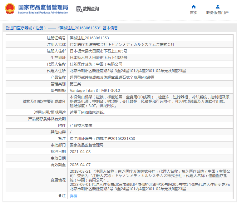This screenshot has width=237, height=203.
Task: Click the 批准日期 row label
Action: (58, 151)
